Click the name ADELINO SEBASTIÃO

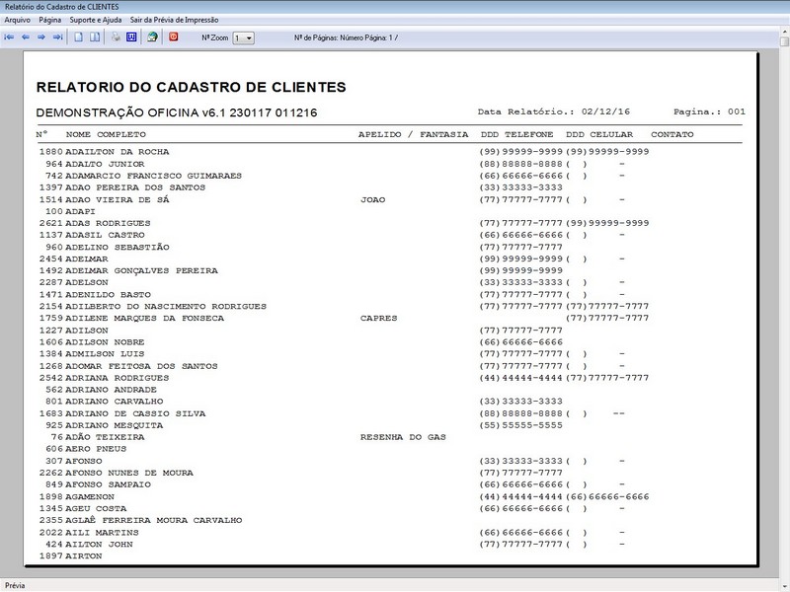pyautogui.click(x=118, y=248)
